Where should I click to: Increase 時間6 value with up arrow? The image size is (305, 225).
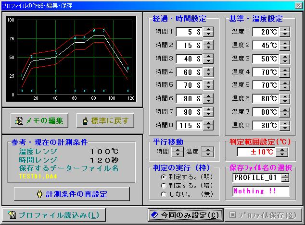tap(208, 96)
